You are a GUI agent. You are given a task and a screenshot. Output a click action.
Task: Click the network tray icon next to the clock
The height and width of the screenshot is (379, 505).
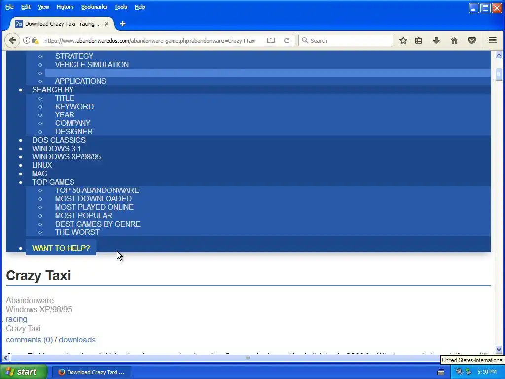pyautogui.click(x=469, y=372)
